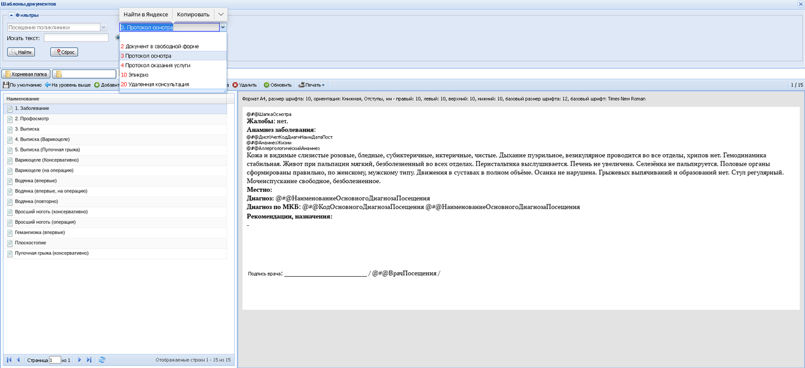Screen dimensions: 805x368
Task: Click the Добавить toolbar button
Action: tap(107, 85)
